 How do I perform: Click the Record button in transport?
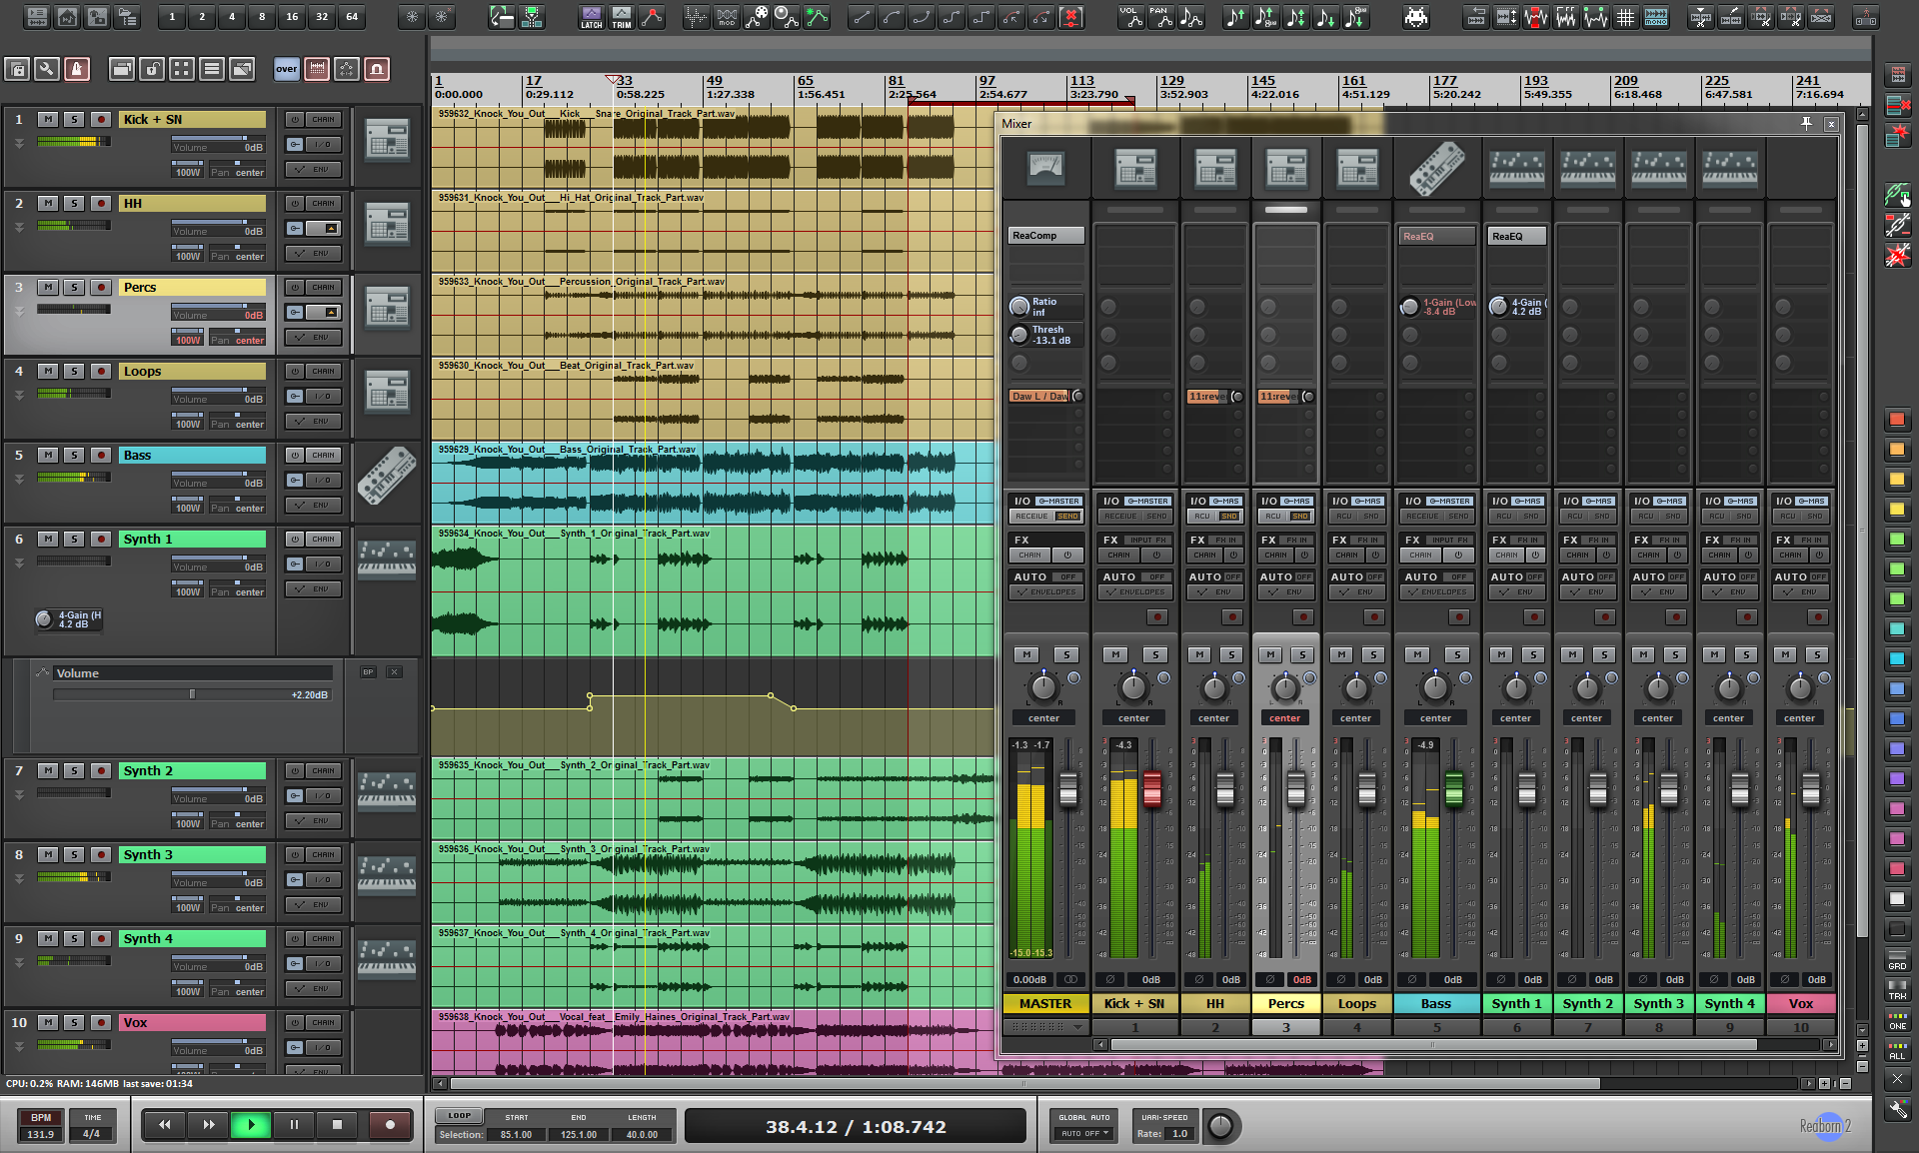(390, 1124)
